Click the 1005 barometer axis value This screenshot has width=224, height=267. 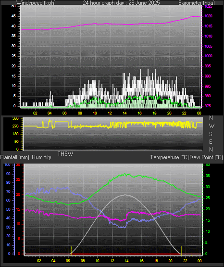[x=208, y=46]
